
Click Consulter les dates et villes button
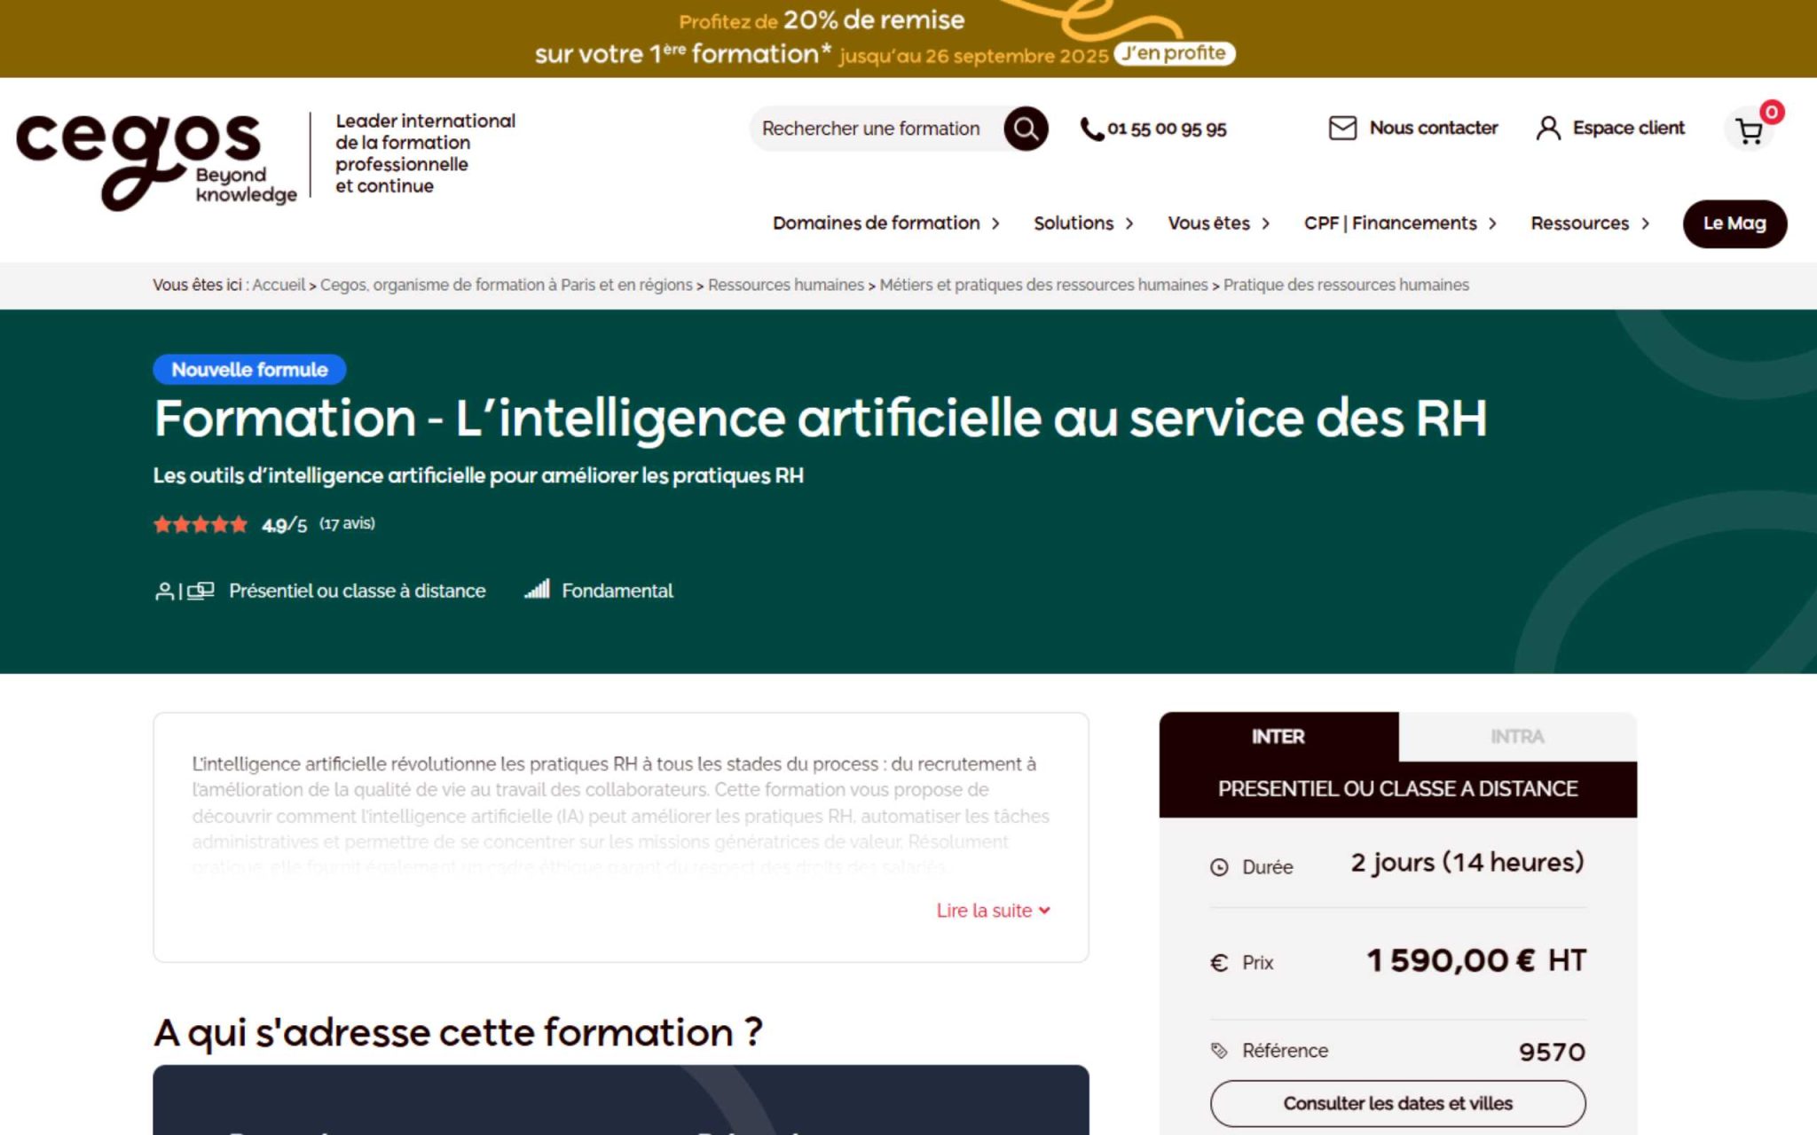[1397, 1103]
